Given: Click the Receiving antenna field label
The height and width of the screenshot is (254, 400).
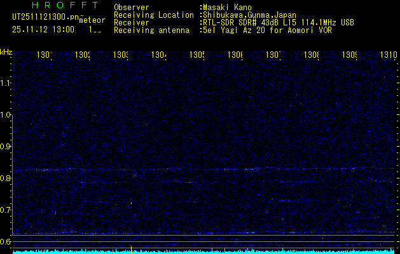Looking at the screenshot, I should [151, 30].
